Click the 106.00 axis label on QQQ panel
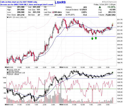The width and height of the screenshot is (125, 106). [120, 79]
